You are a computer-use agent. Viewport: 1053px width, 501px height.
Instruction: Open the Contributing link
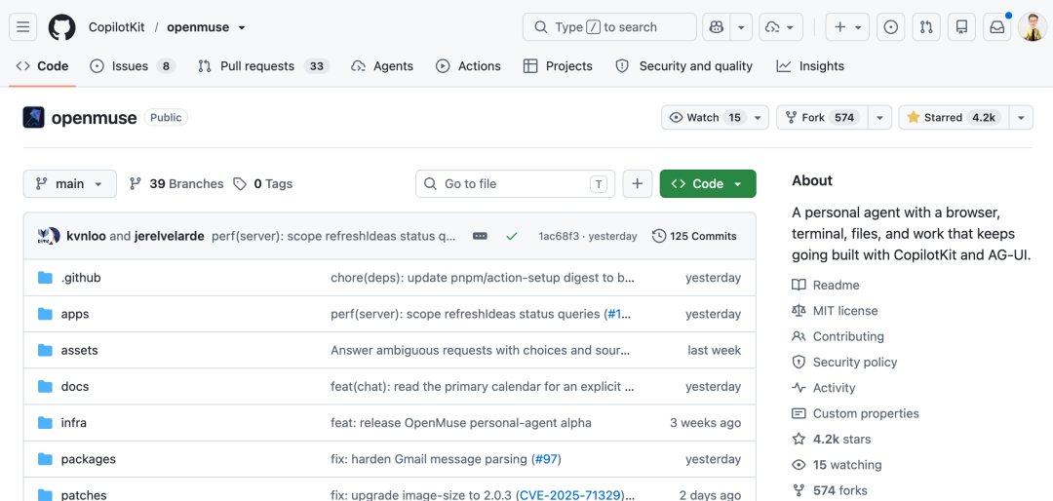[838, 336]
